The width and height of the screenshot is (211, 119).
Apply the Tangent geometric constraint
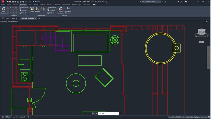click(8, 13)
